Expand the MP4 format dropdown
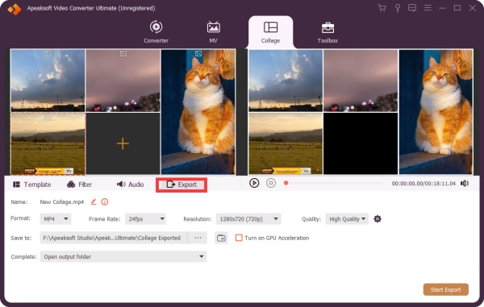The width and height of the screenshot is (484, 307). point(56,219)
